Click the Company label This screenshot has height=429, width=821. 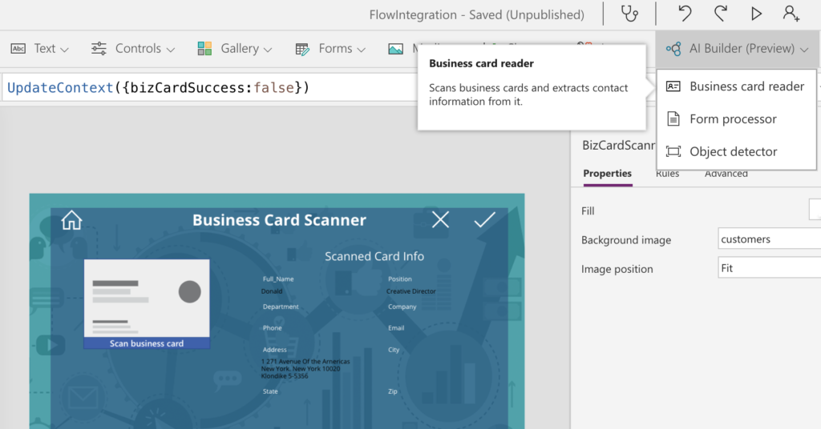tap(402, 307)
